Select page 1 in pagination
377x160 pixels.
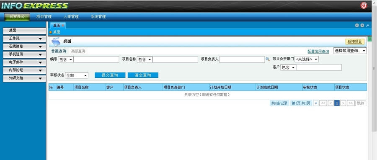point(337,103)
